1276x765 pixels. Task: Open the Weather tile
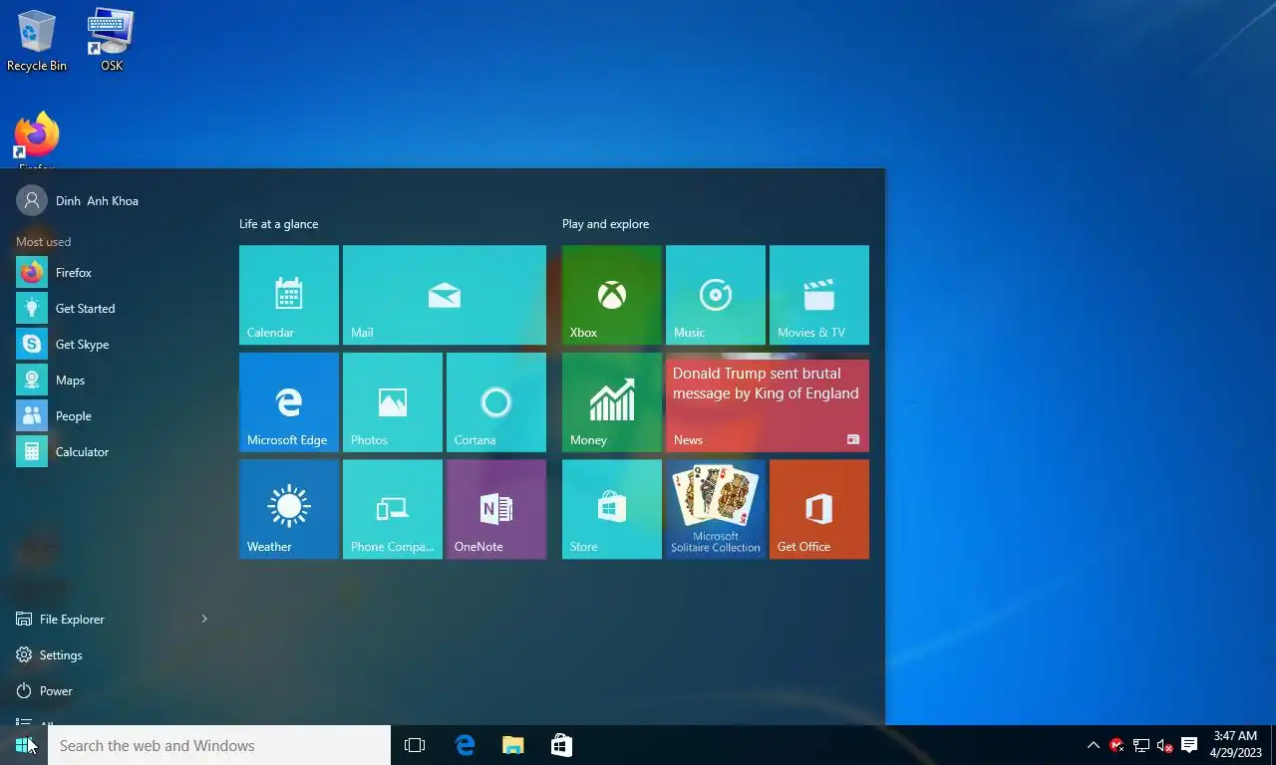pos(289,509)
